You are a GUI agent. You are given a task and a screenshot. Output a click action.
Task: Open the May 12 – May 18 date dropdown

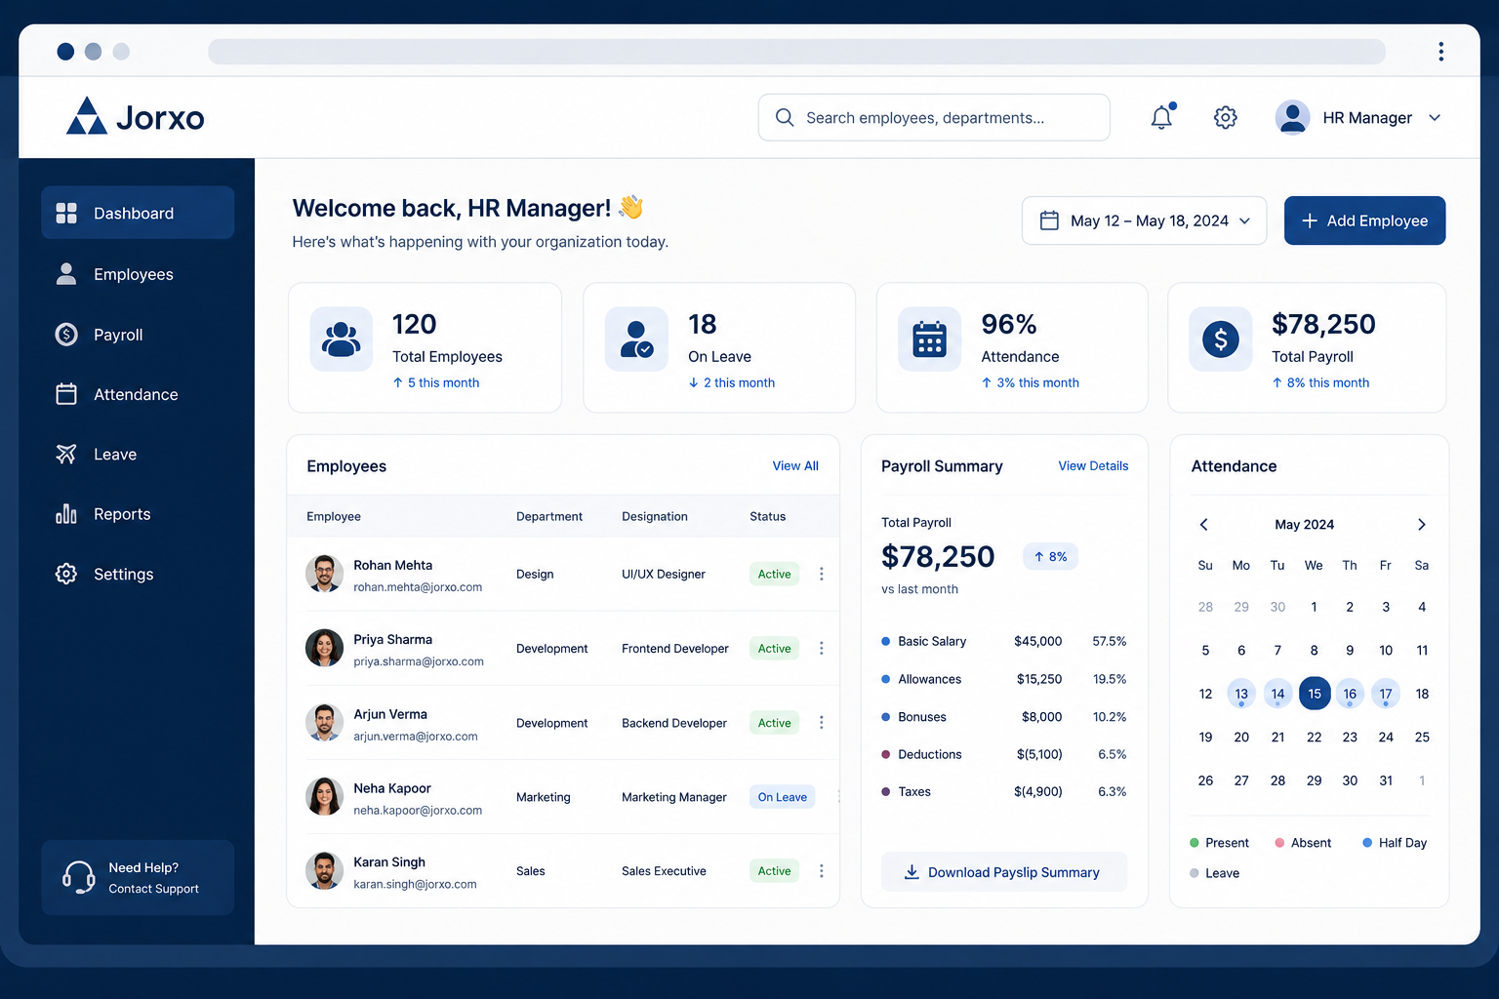(1144, 220)
